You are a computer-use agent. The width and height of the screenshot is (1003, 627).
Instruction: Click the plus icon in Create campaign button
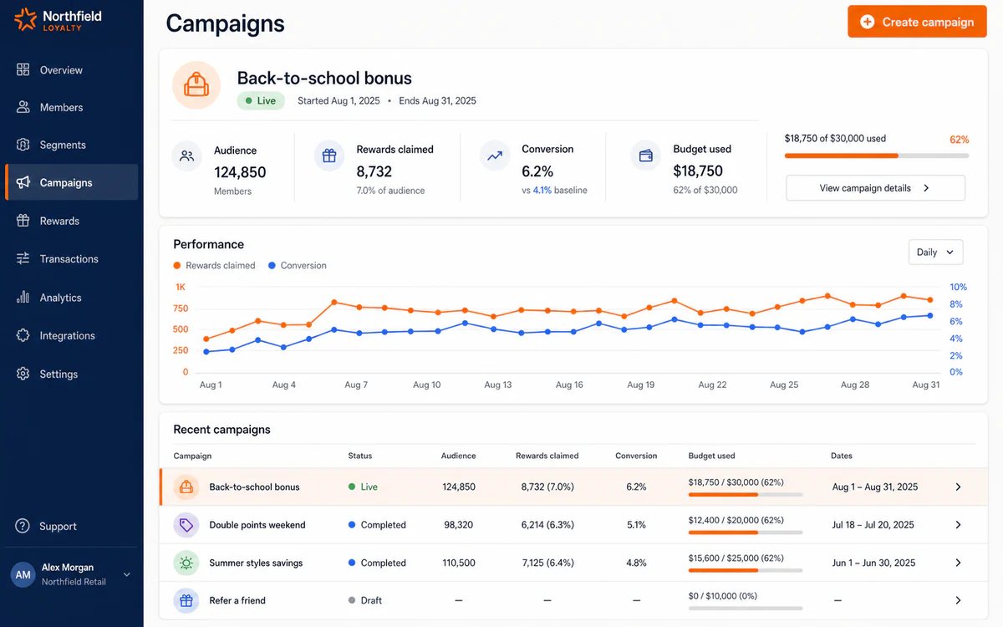pos(867,22)
